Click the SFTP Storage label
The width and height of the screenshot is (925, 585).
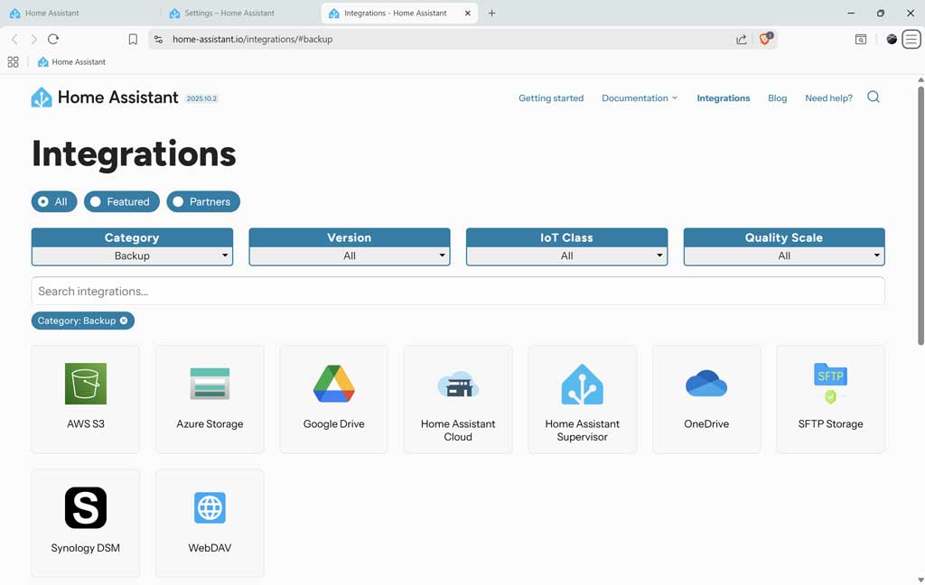pos(831,423)
